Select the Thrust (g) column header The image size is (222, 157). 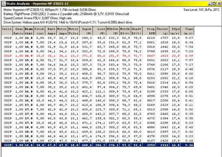[164, 30]
